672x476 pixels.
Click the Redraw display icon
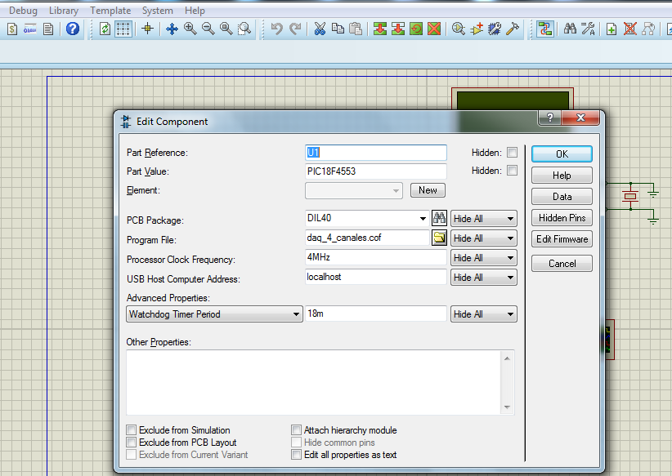105,29
